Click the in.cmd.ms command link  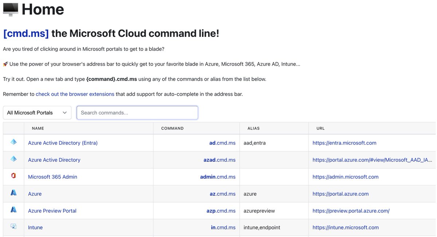[223, 228]
